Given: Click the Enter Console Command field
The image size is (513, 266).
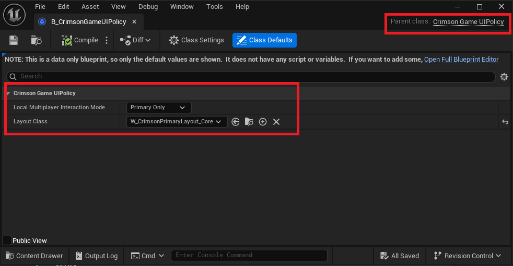Looking at the screenshot, I should tap(249, 255).
